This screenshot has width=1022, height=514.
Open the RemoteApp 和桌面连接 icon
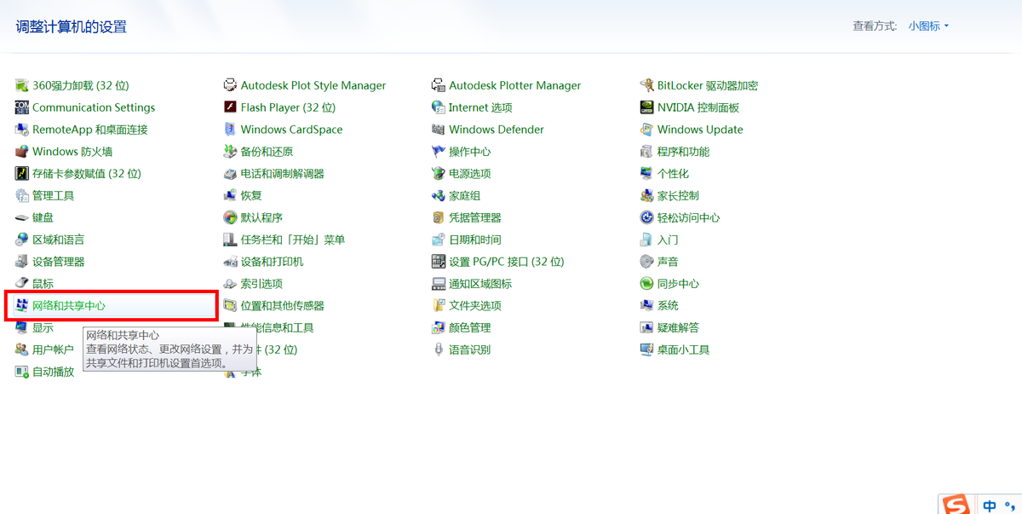pyautogui.click(x=22, y=130)
